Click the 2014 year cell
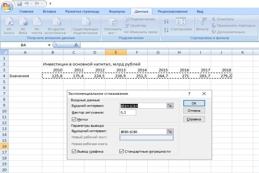Screen dimensions: 259x173 point(137,70)
